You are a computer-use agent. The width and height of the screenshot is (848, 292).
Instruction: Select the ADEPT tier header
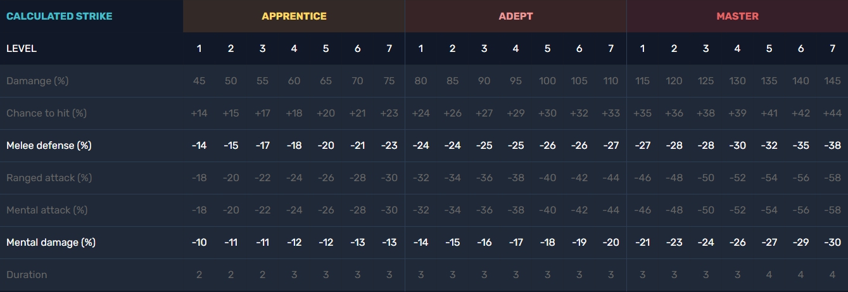[516, 16]
